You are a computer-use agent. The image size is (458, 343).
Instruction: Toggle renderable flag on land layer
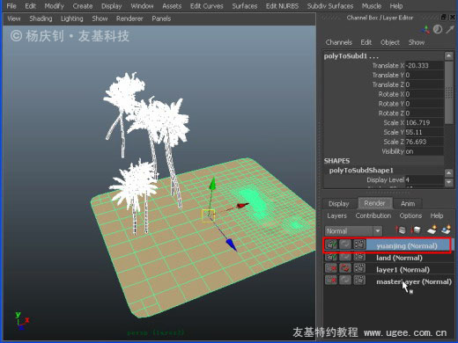331,257
